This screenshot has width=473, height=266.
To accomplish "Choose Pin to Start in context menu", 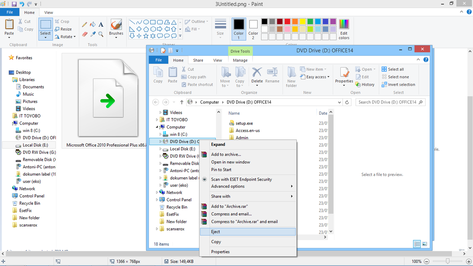I will click(248, 170).
